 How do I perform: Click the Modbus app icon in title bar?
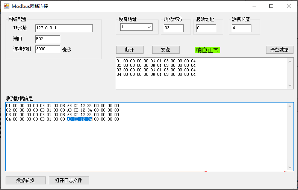(x=7, y=6)
